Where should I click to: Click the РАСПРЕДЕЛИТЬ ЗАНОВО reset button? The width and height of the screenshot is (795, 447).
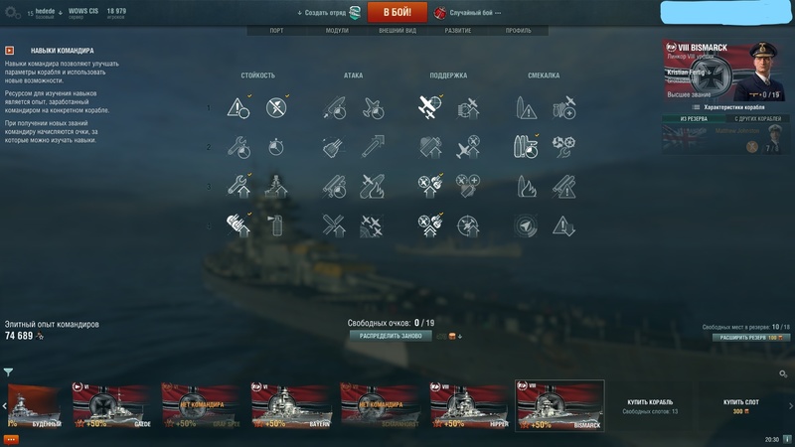point(391,336)
